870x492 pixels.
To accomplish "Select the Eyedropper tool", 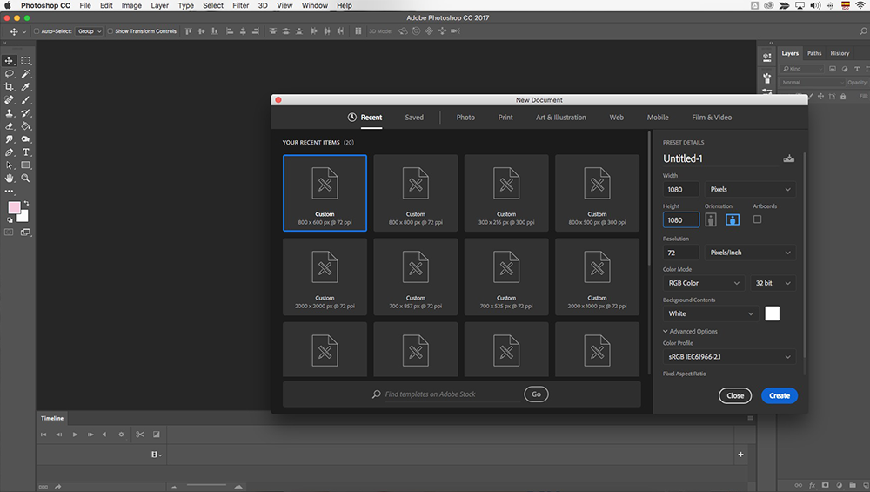I will [25, 86].
